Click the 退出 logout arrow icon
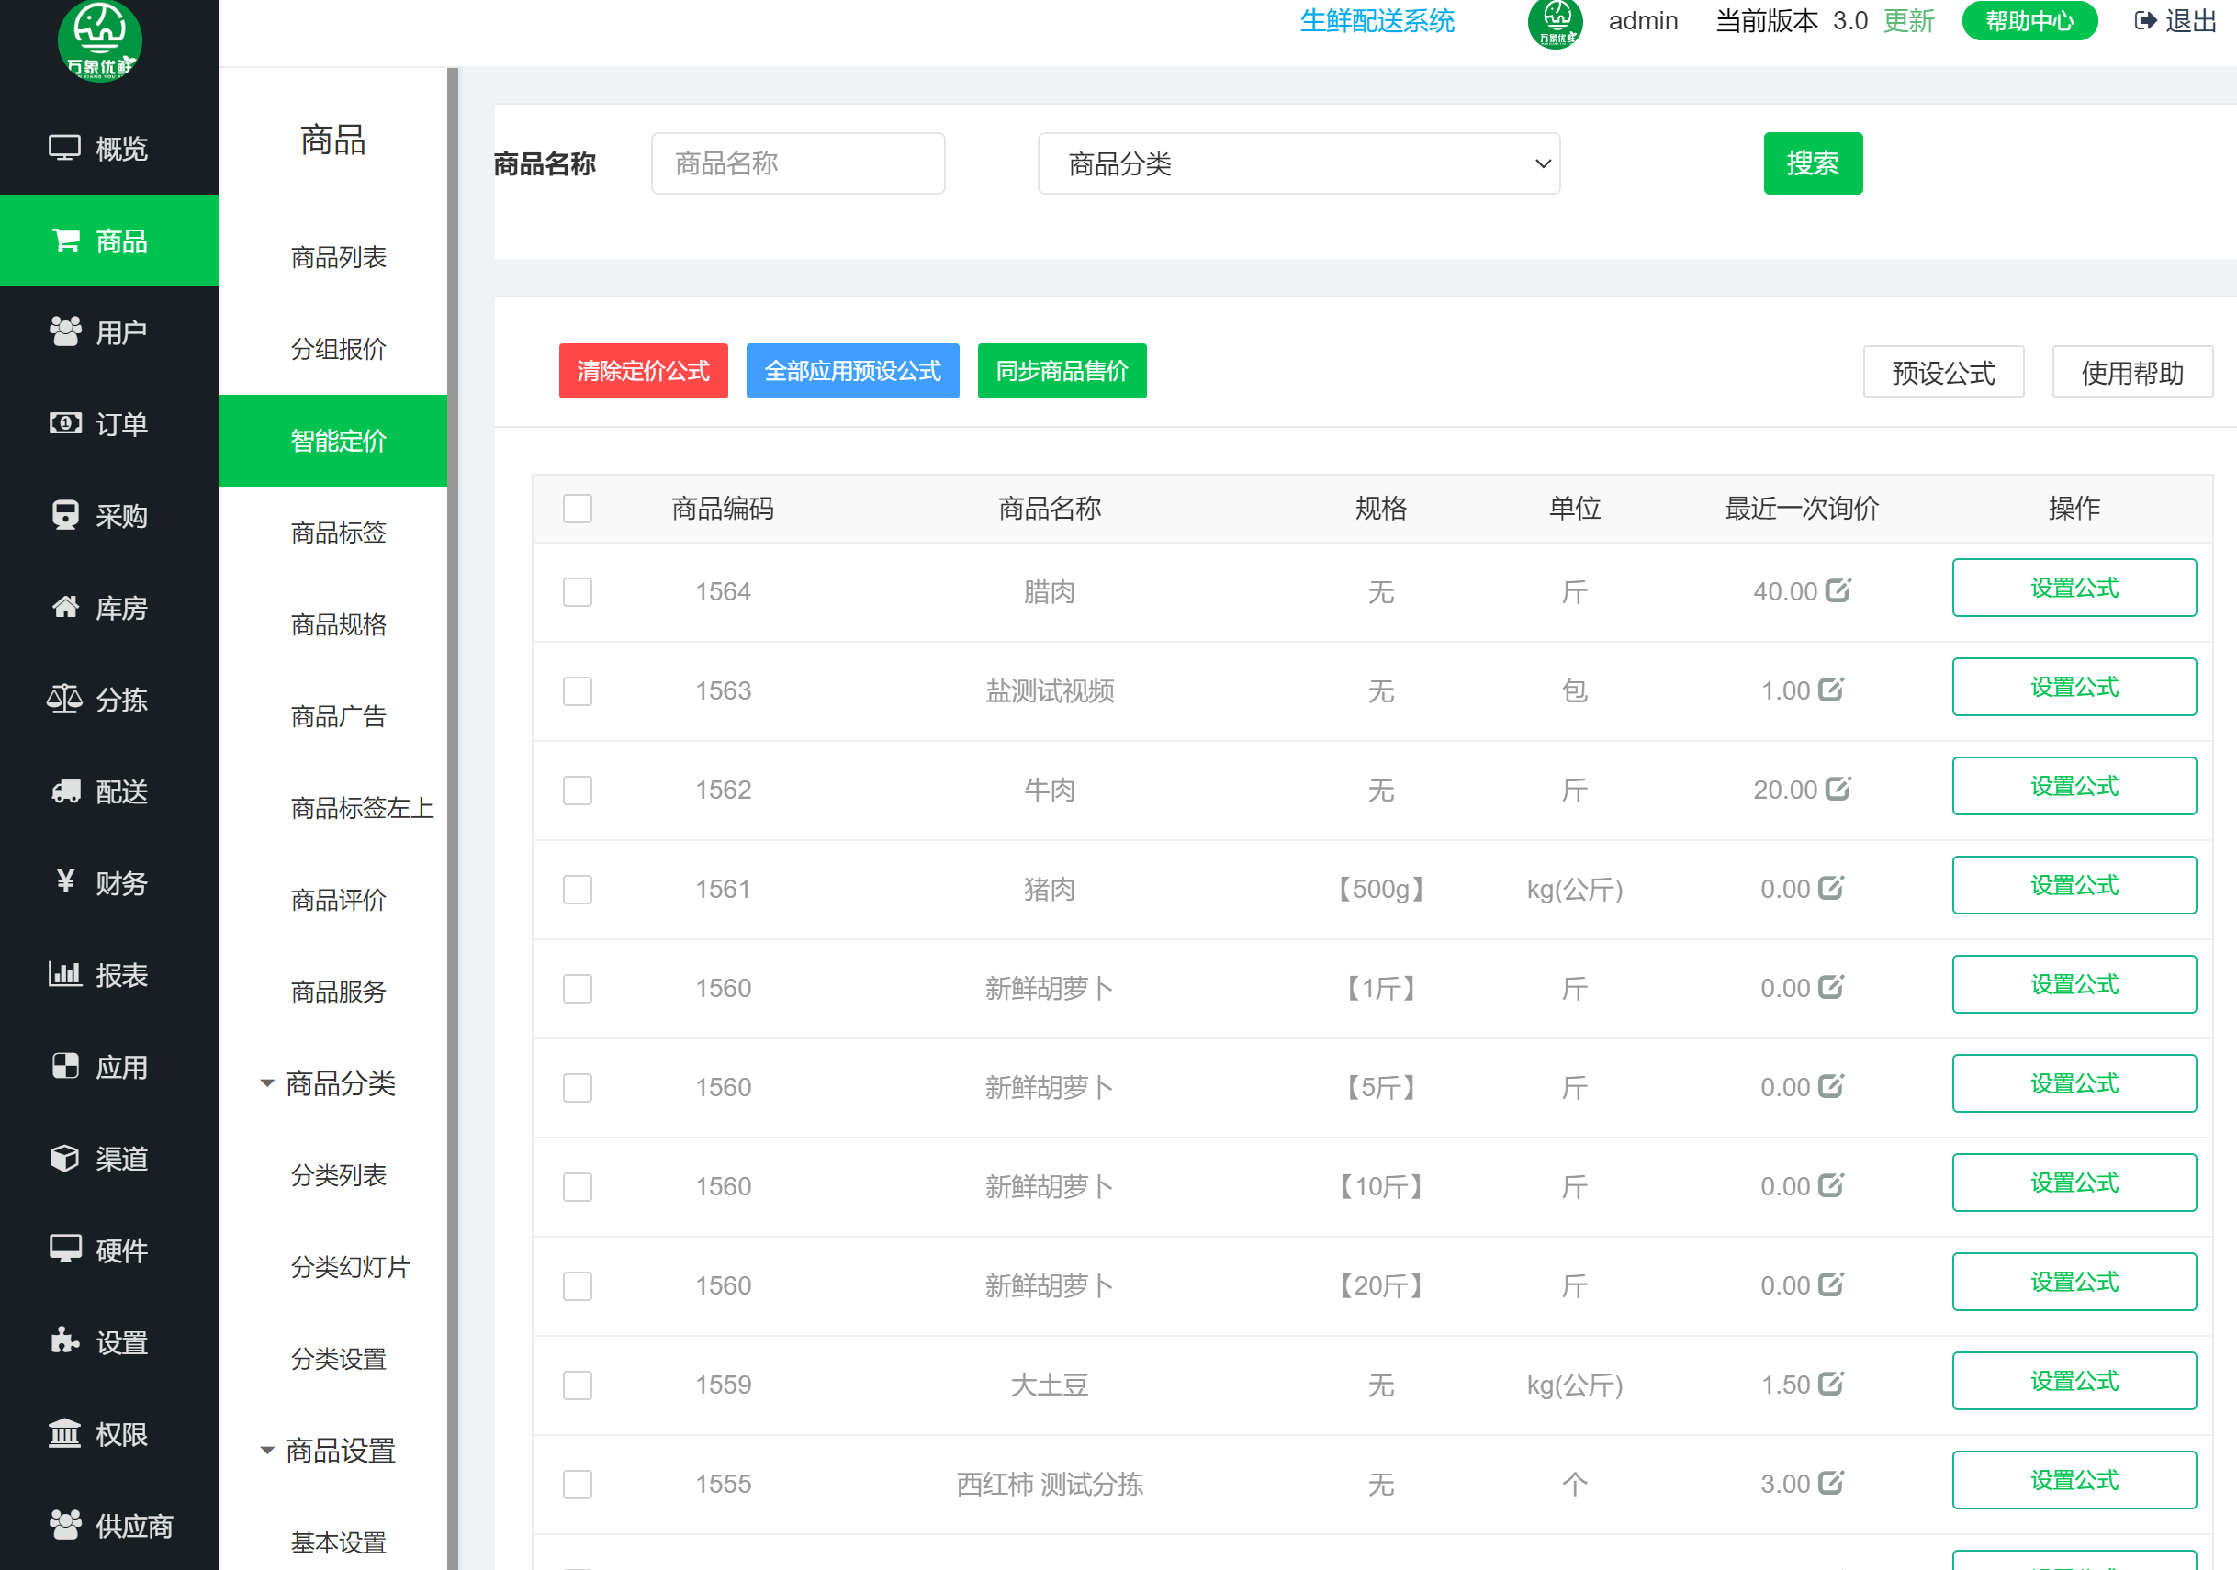 point(2144,20)
